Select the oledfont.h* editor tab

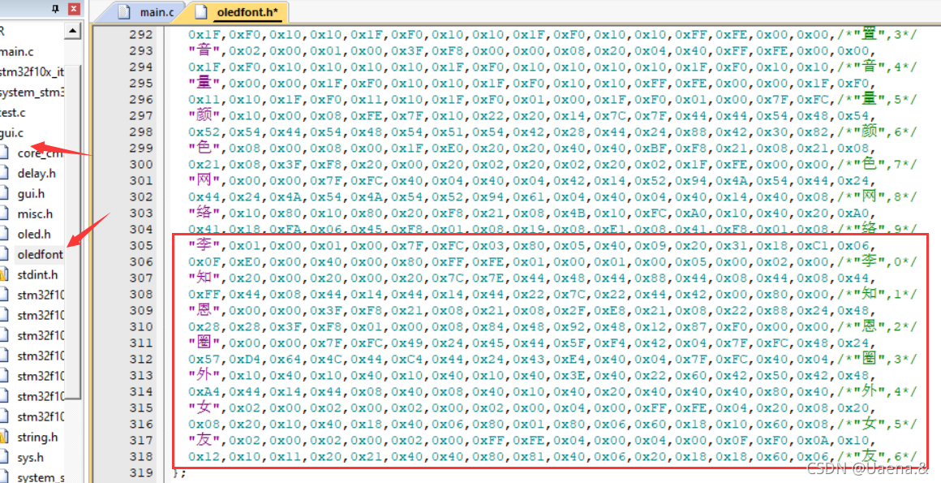pos(238,12)
